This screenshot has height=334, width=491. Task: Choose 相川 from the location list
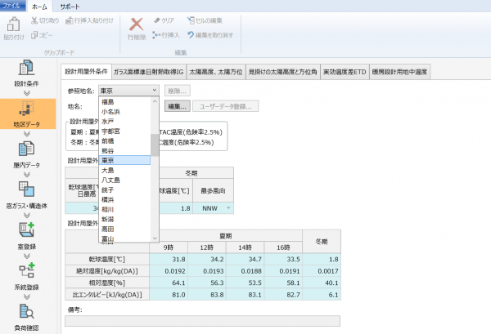pyautogui.click(x=124, y=209)
